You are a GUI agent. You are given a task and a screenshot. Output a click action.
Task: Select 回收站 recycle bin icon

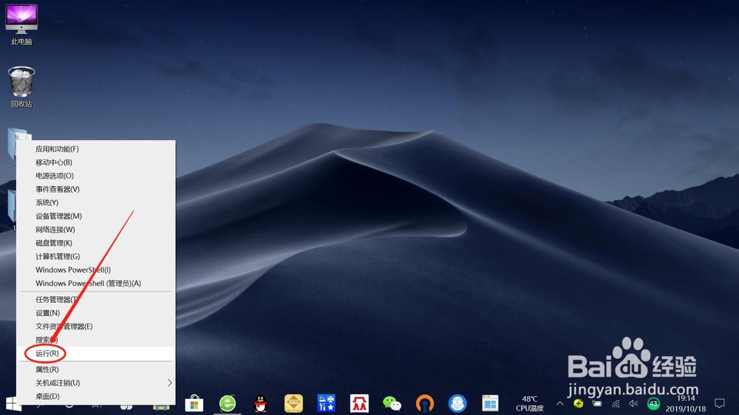(x=21, y=87)
